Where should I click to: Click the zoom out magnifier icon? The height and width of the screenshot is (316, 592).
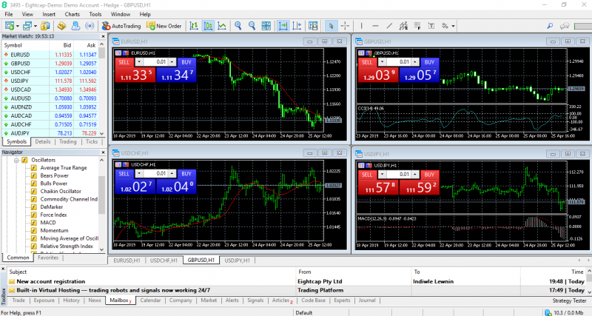click(253, 26)
